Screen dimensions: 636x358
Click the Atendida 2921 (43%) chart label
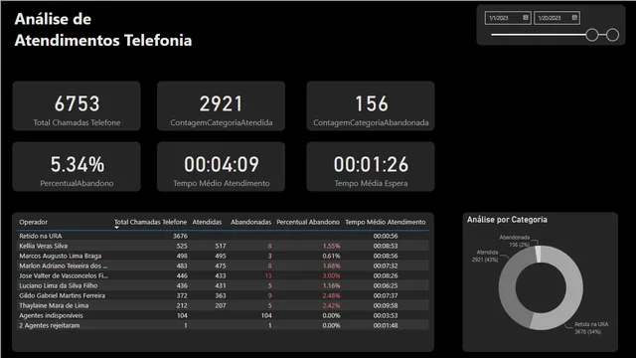[485, 256]
